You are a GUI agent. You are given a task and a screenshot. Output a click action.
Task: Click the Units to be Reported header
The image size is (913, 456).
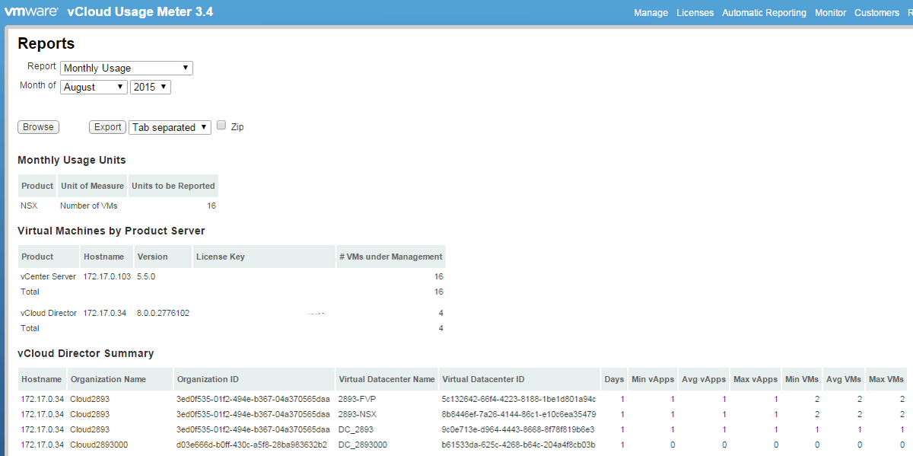(x=173, y=186)
